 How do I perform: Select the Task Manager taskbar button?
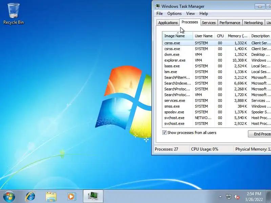tap(93, 197)
